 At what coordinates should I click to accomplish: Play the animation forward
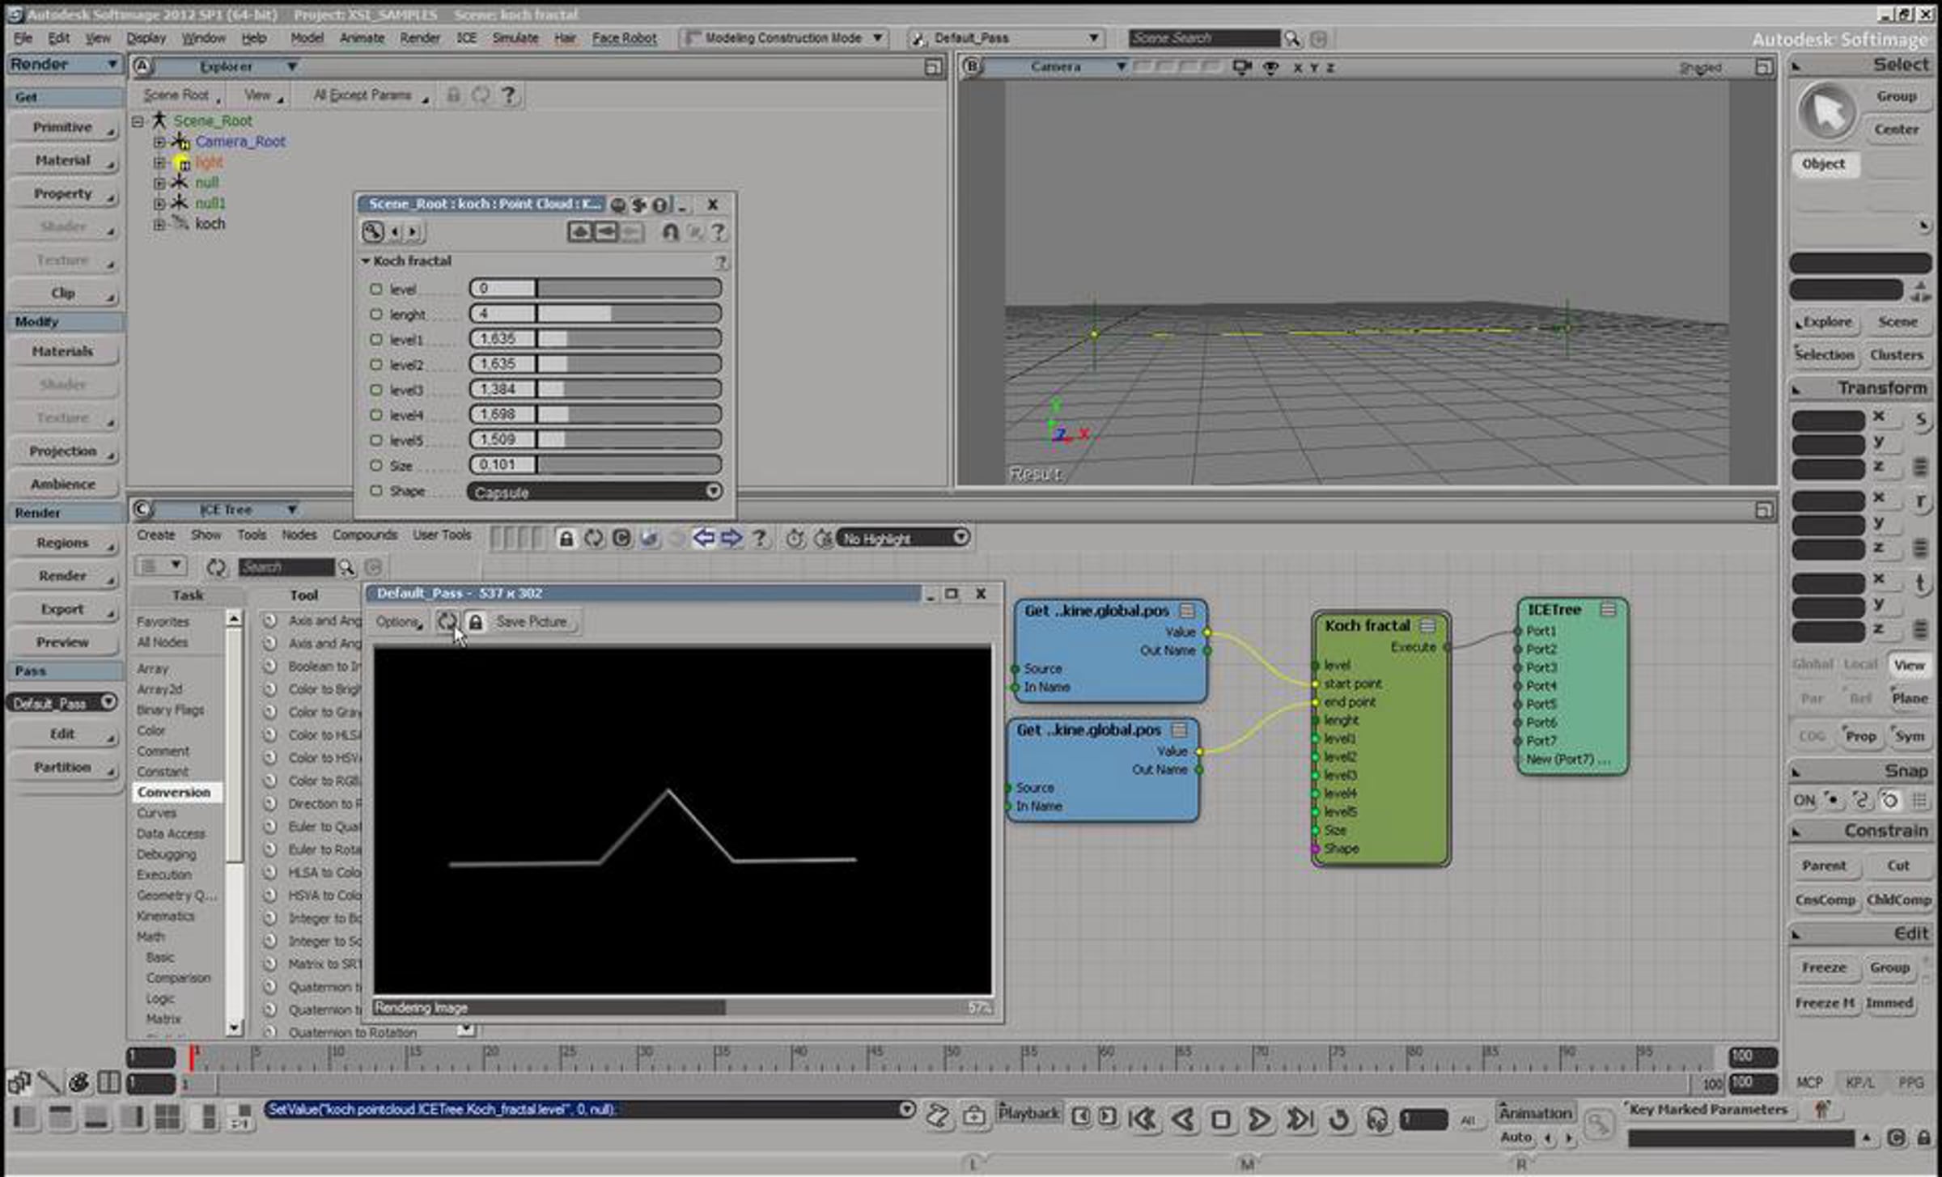(1259, 1119)
